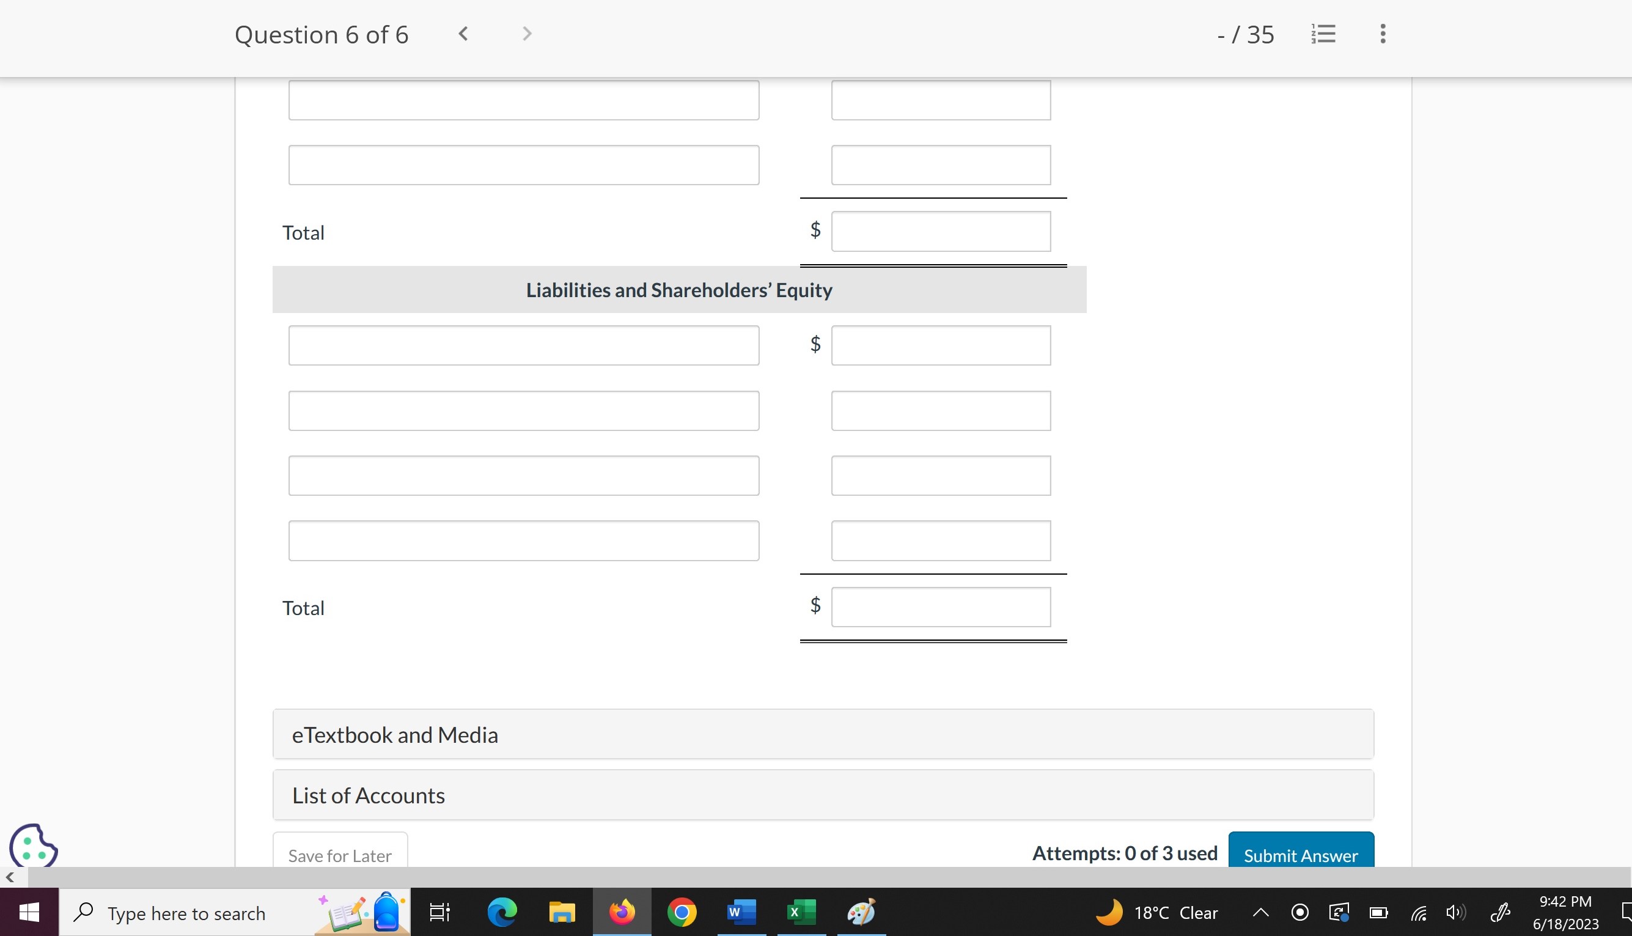
Task: Click the Microsoft Word taskbar icon
Action: pos(738,912)
